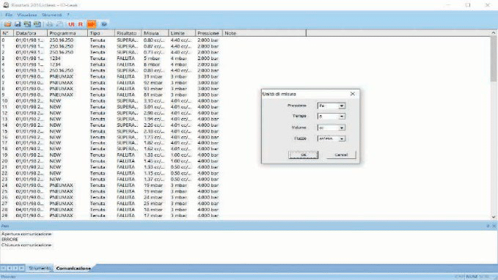This screenshot has width=498, height=280.
Task: Click the Print toolbar icon
Action: pos(50,24)
